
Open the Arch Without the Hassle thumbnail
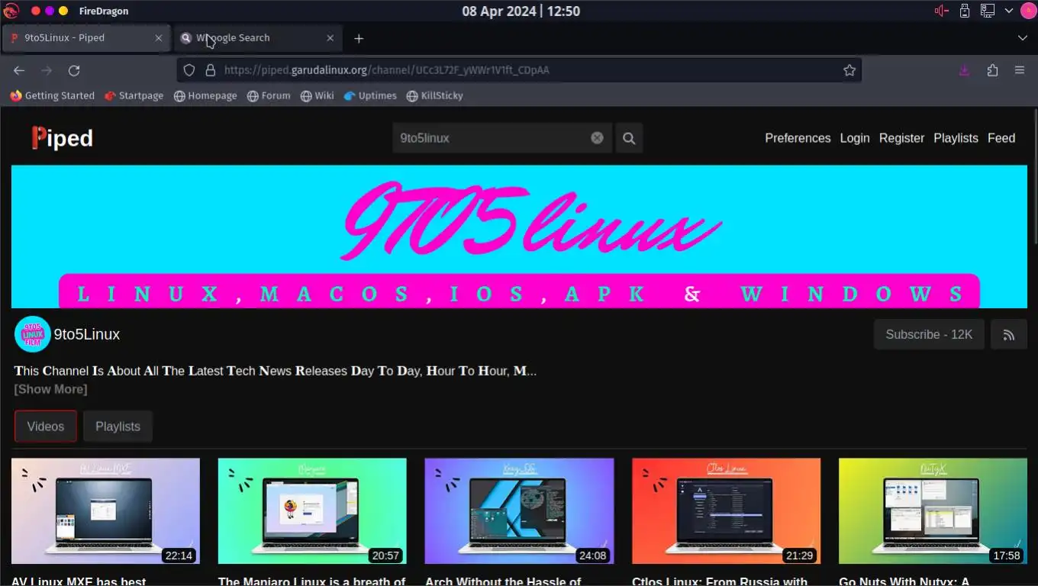click(x=519, y=511)
